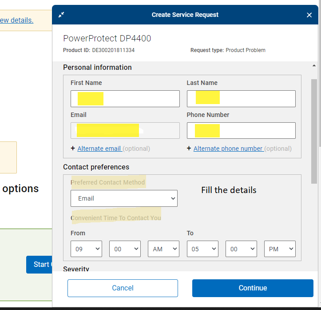Click the Last Name input field
321x310 pixels.
241,99
